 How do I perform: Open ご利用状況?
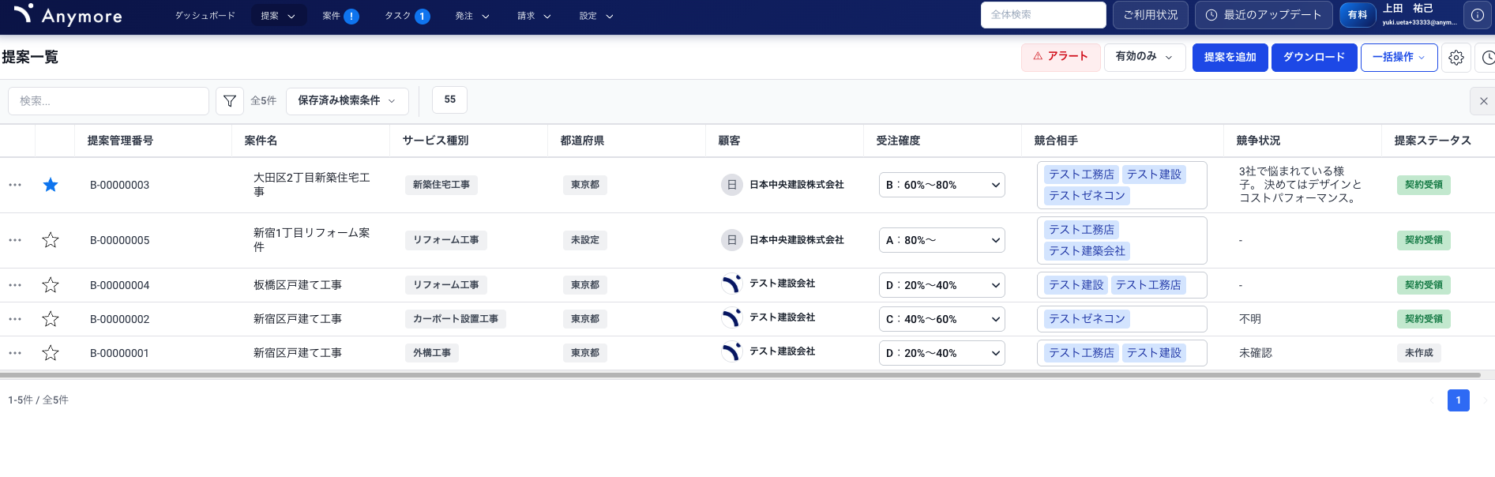(x=1150, y=15)
